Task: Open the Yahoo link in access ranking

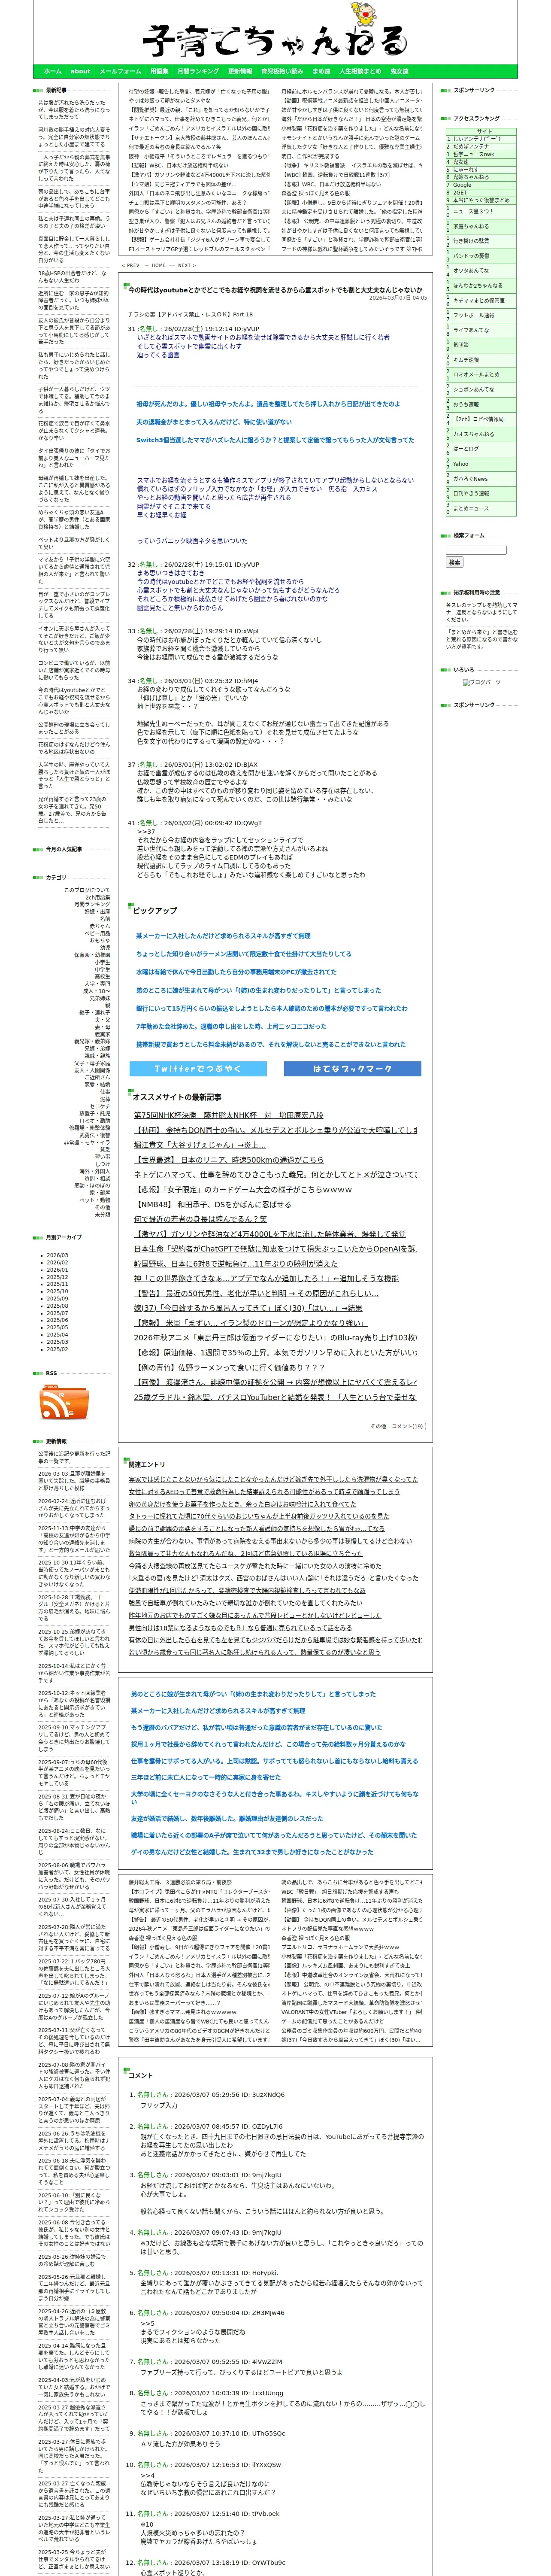Action: click(460, 464)
